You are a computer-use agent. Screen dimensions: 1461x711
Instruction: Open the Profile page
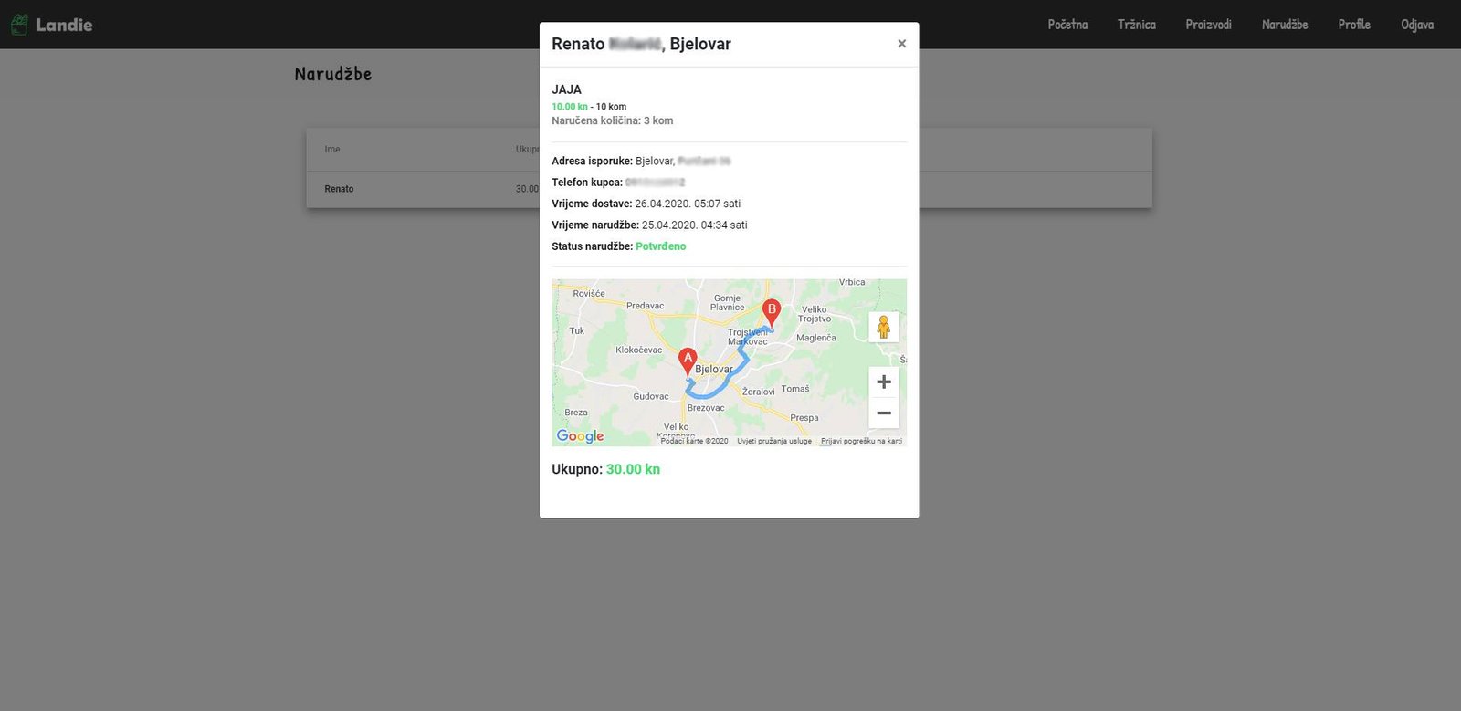tap(1353, 25)
